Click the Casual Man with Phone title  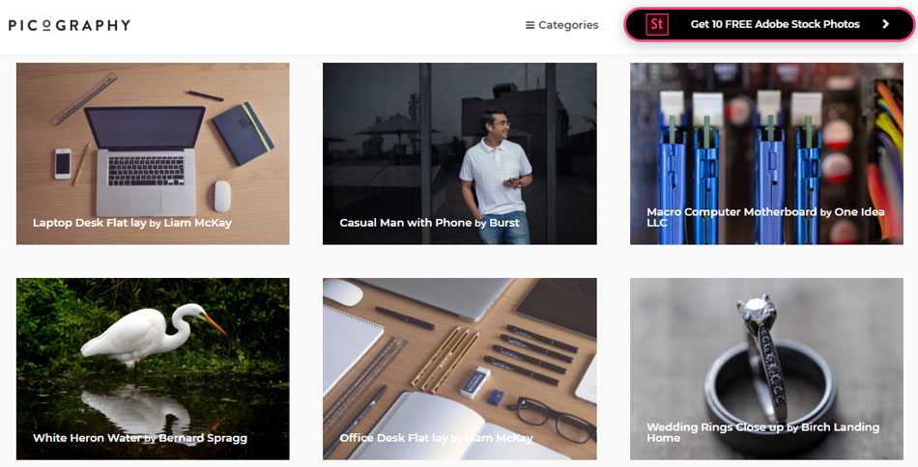click(x=405, y=223)
